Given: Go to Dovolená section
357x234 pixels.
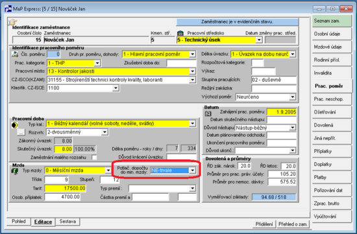Looking at the screenshot, I should (332, 125).
